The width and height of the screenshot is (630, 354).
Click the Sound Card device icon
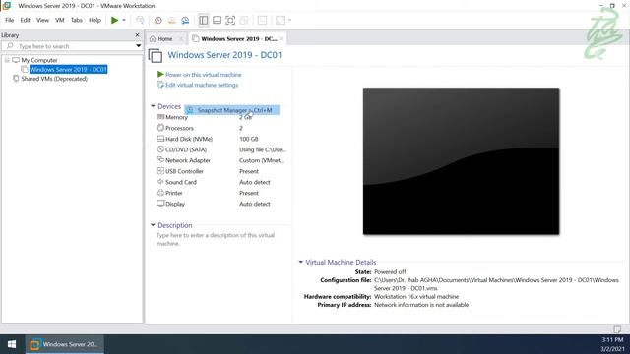click(x=160, y=182)
